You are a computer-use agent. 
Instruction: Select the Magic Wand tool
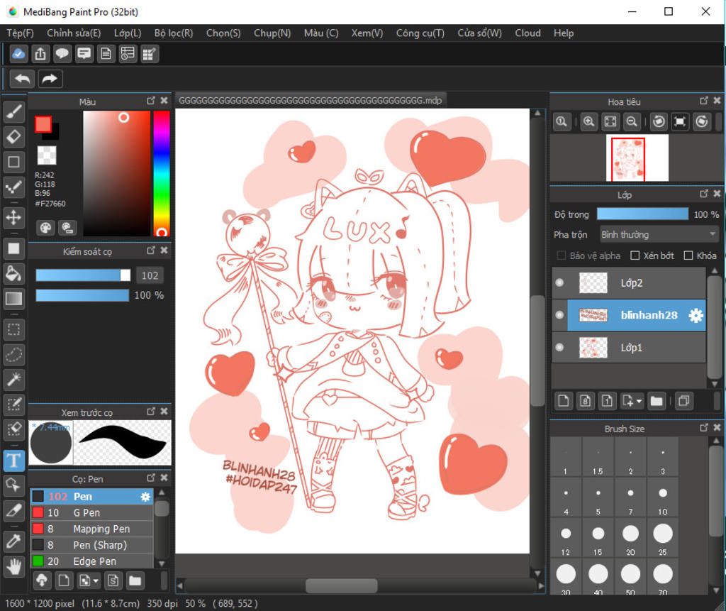pos(14,380)
